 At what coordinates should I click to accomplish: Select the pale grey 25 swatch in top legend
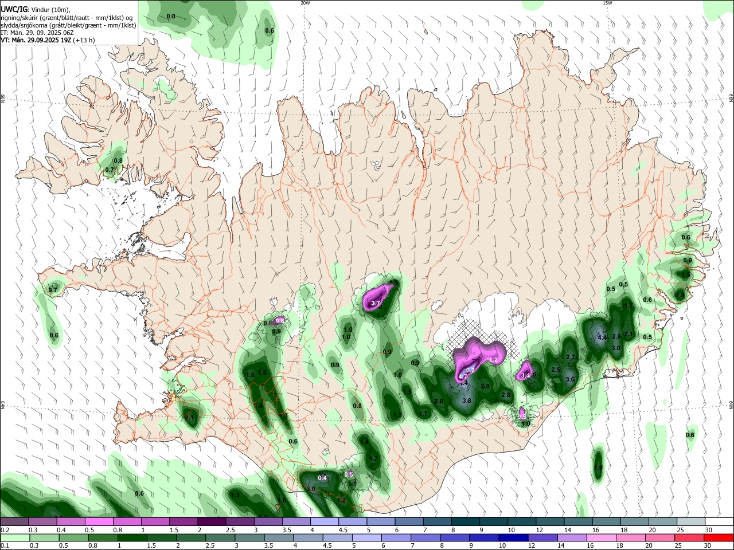[690, 521]
